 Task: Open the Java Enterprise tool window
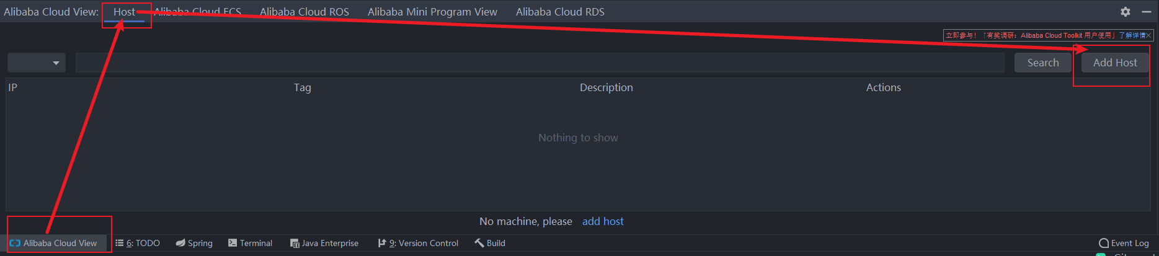324,243
